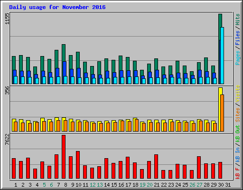Click the yellow Visits bar for day 18

click(134, 124)
